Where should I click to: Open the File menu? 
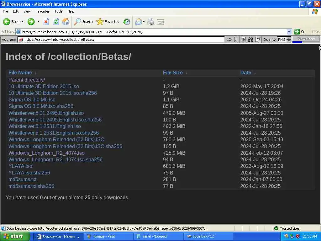pos(5,11)
